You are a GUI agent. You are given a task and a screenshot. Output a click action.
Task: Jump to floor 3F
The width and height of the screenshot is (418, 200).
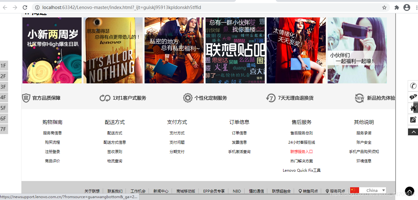click(x=4, y=87)
